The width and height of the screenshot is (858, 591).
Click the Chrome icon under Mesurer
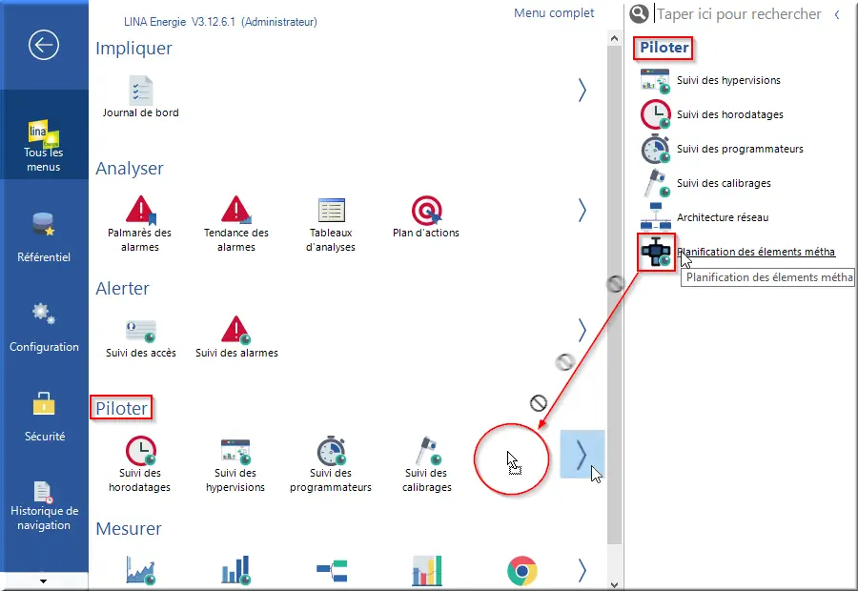point(522,571)
